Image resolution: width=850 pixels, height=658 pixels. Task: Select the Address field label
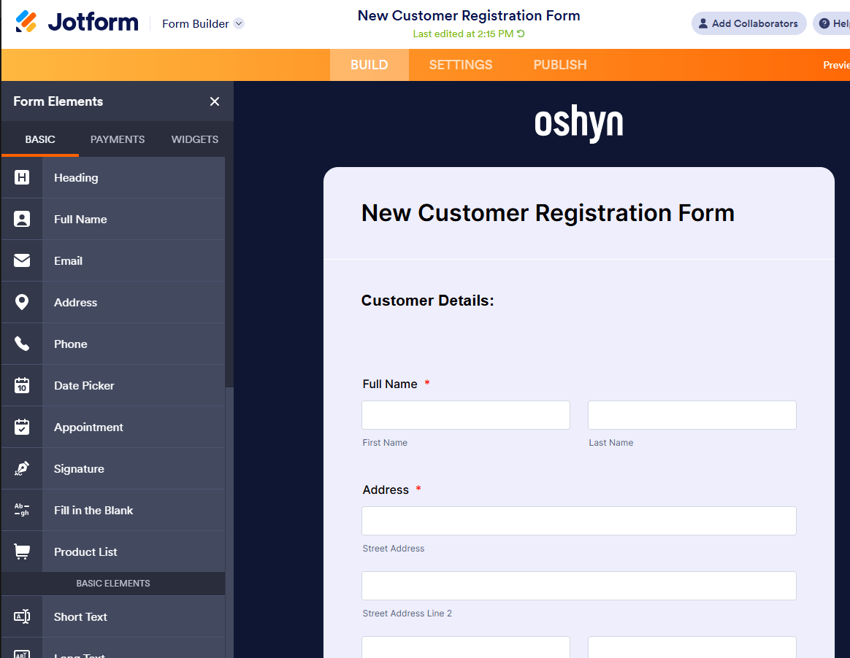(x=386, y=489)
